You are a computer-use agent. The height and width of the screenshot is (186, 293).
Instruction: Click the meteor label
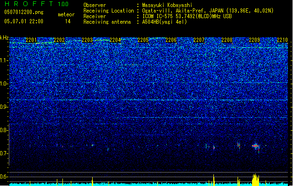(x=66, y=14)
